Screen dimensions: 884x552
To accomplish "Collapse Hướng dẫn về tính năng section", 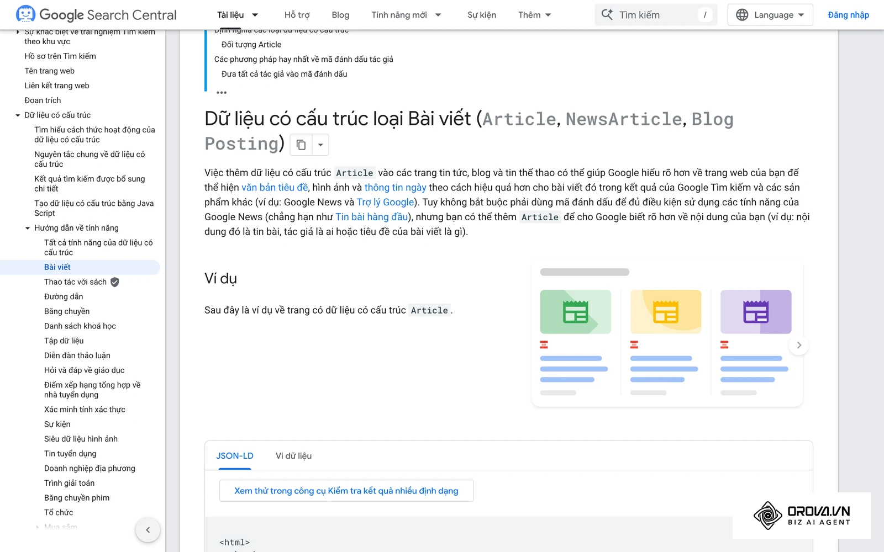I will (28, 228).
